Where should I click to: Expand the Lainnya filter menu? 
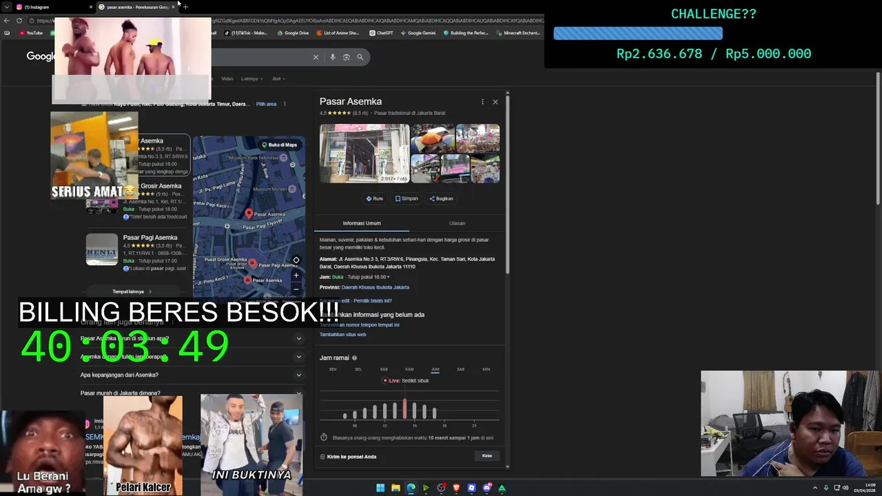pyautogui.click(x=251, y=79)
